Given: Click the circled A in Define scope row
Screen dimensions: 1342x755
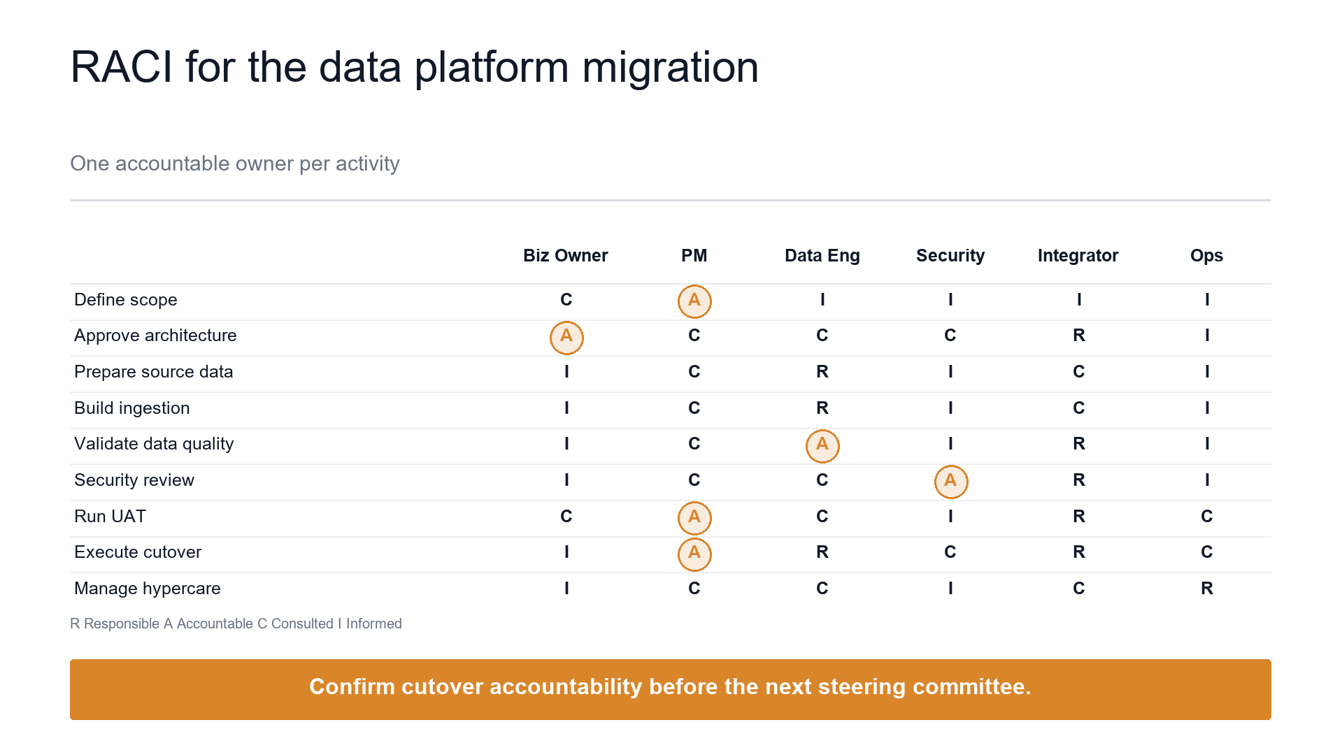Looking at the screenshot, I should click(694, 301).
